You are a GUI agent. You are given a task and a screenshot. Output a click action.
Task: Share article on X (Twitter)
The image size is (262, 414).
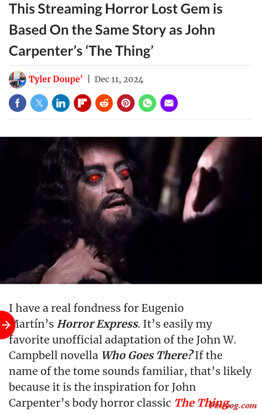click(39, 103)
